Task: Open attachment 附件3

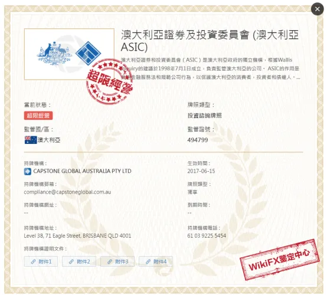Action: point(117,261)
